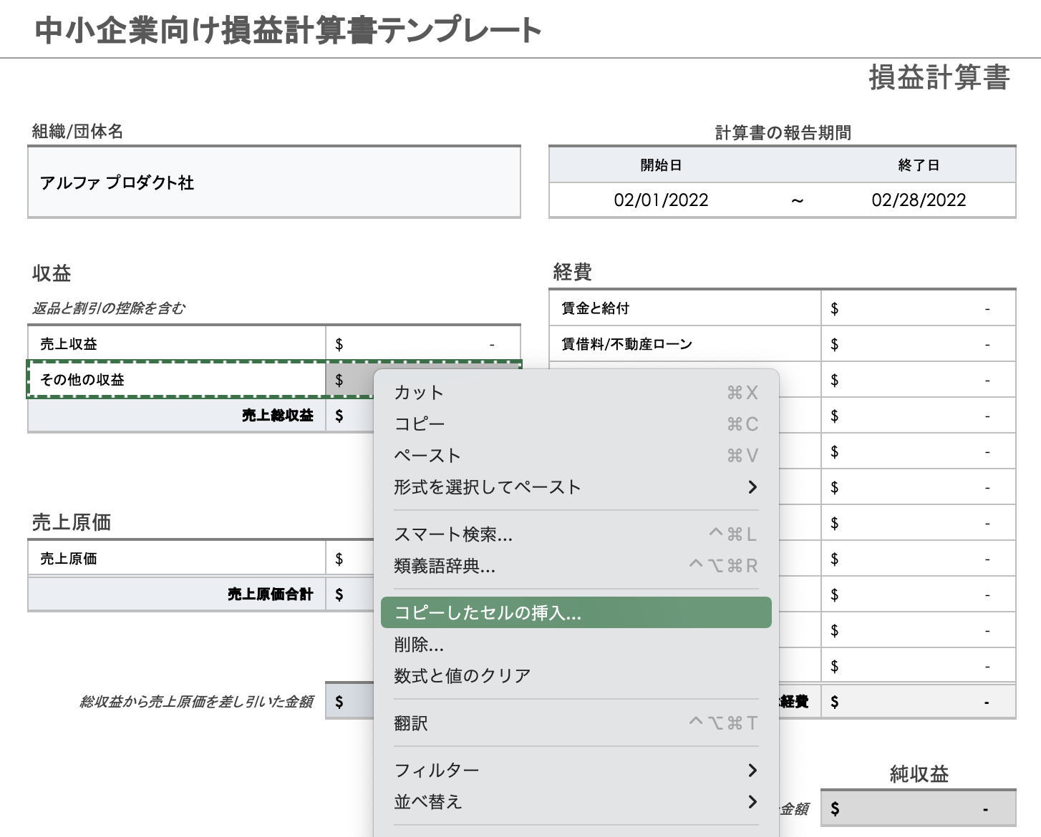The height and width of the screenshot is (837, 1041).
Task: Select 翻訳 from the context menu
Action: 412,723
